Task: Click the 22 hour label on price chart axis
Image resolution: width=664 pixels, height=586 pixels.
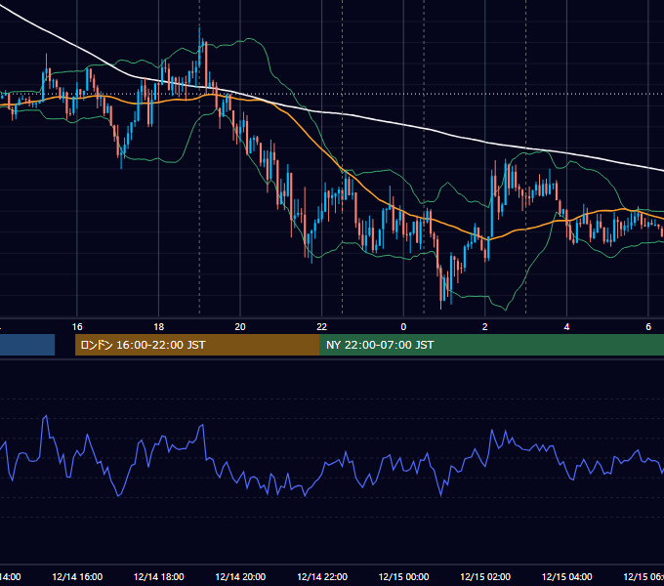Action: point(322,327)
